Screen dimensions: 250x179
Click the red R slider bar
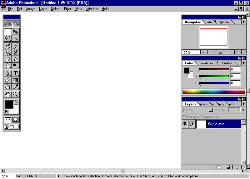coord(214,69)
